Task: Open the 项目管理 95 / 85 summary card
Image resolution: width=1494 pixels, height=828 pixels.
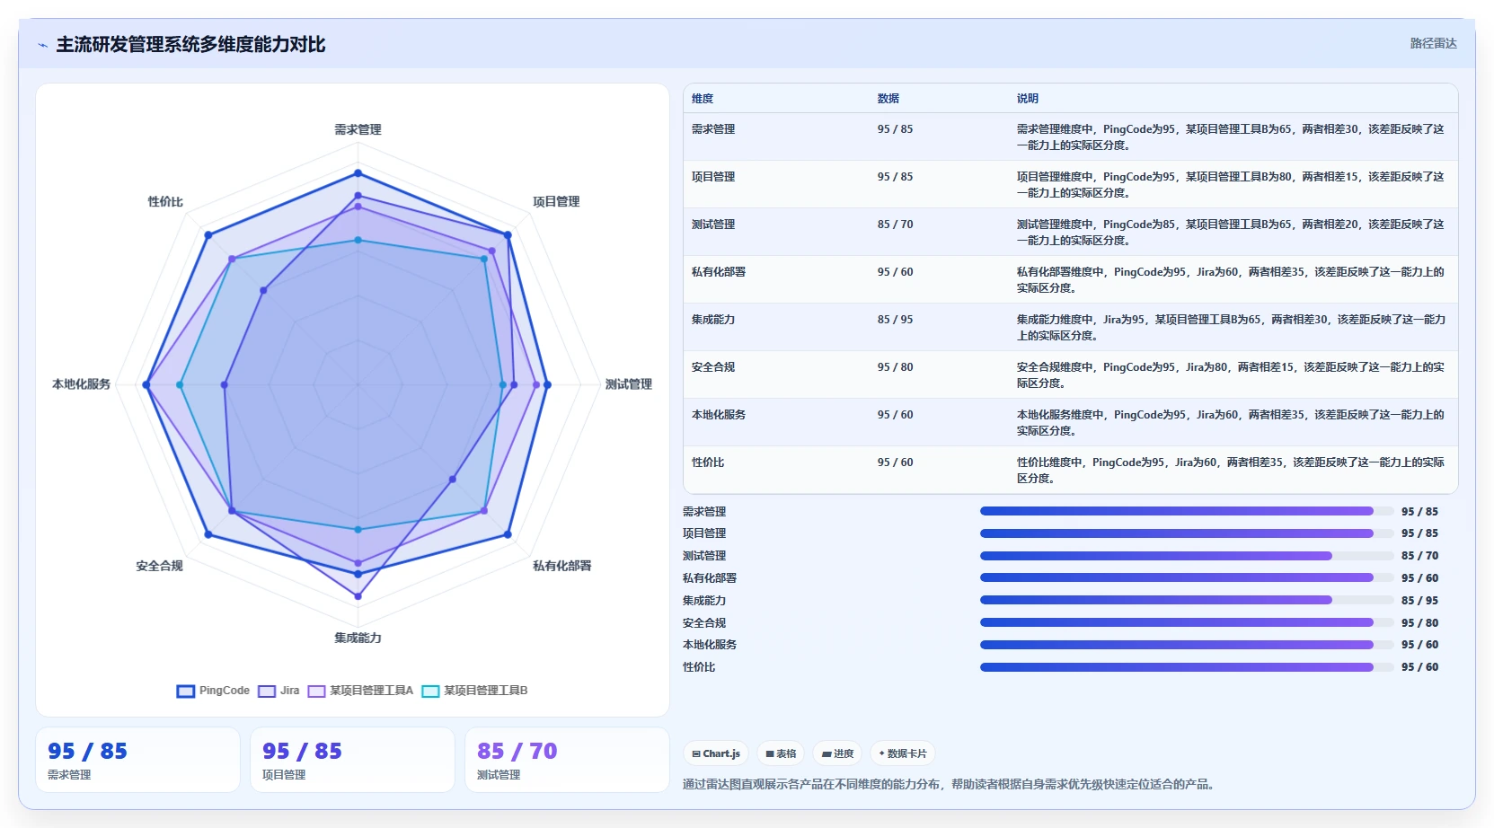Action: 352,760
